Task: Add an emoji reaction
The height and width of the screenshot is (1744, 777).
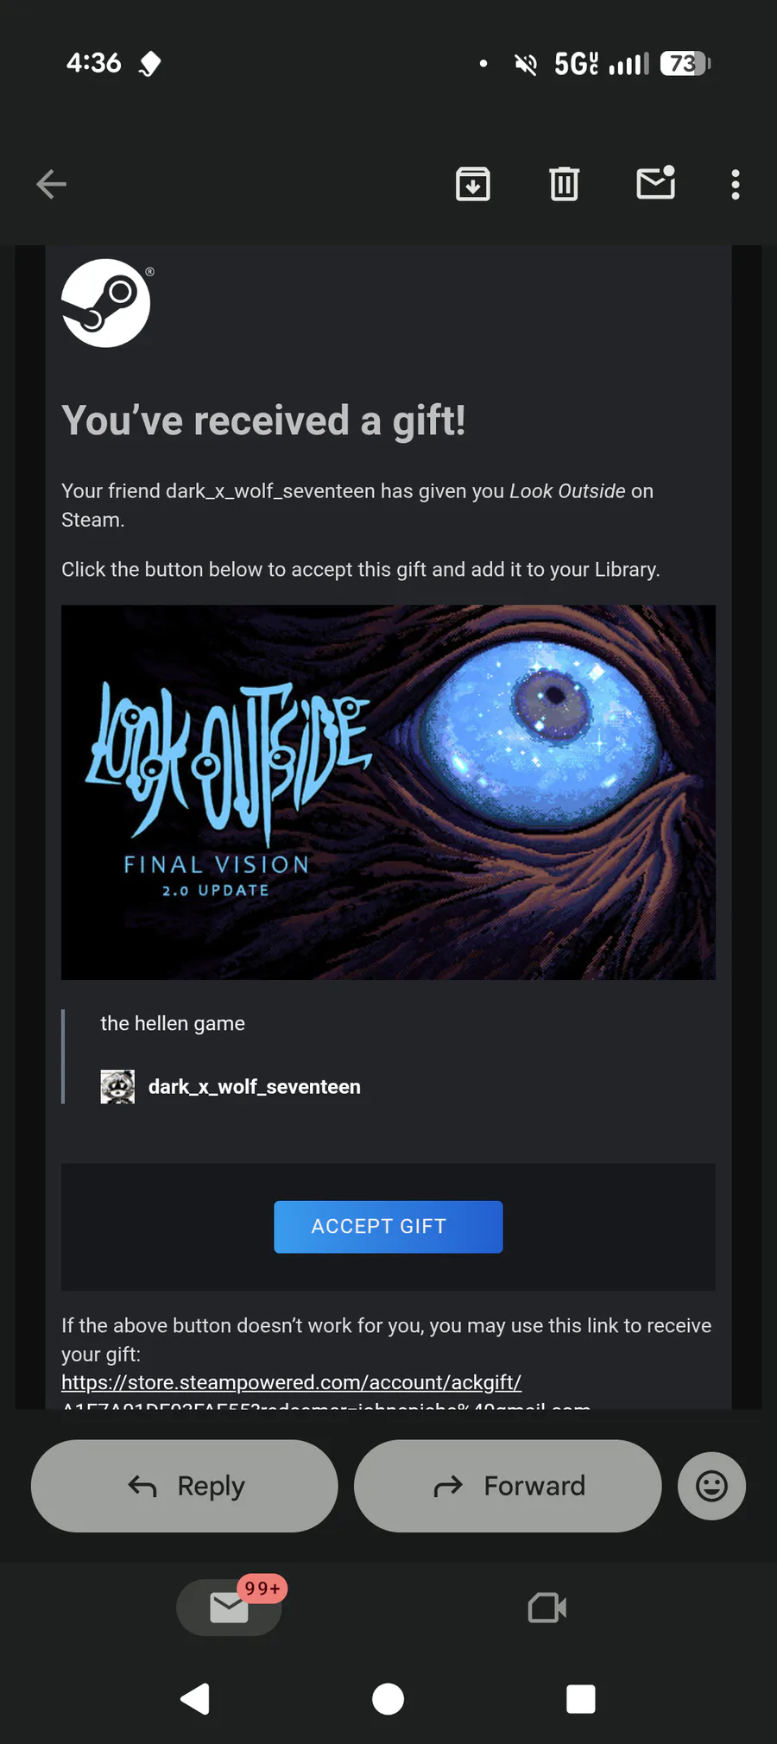Action: pyautogui.click(x=712, y=1486)
